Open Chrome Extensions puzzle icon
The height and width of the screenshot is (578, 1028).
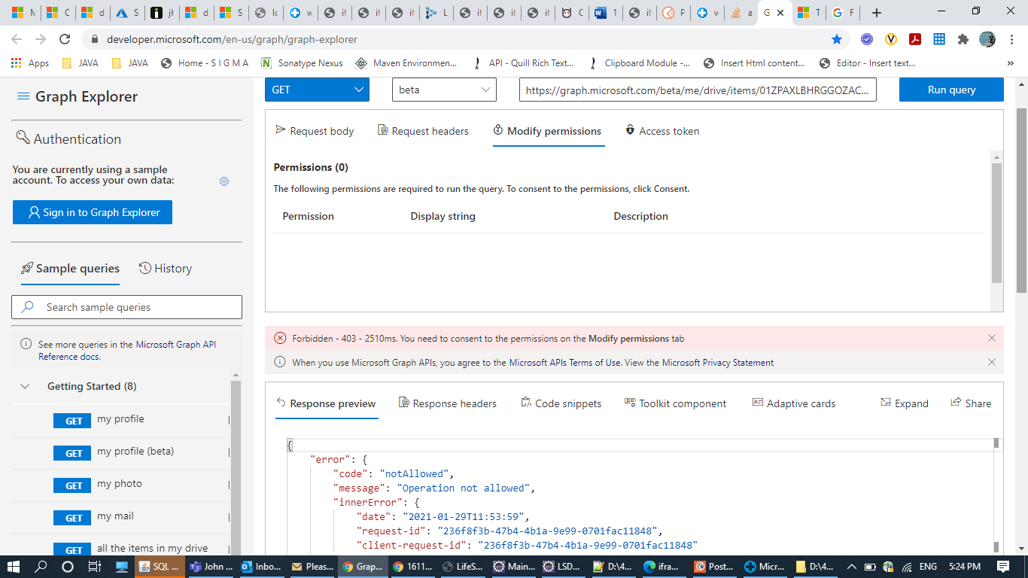coord(963,39)
